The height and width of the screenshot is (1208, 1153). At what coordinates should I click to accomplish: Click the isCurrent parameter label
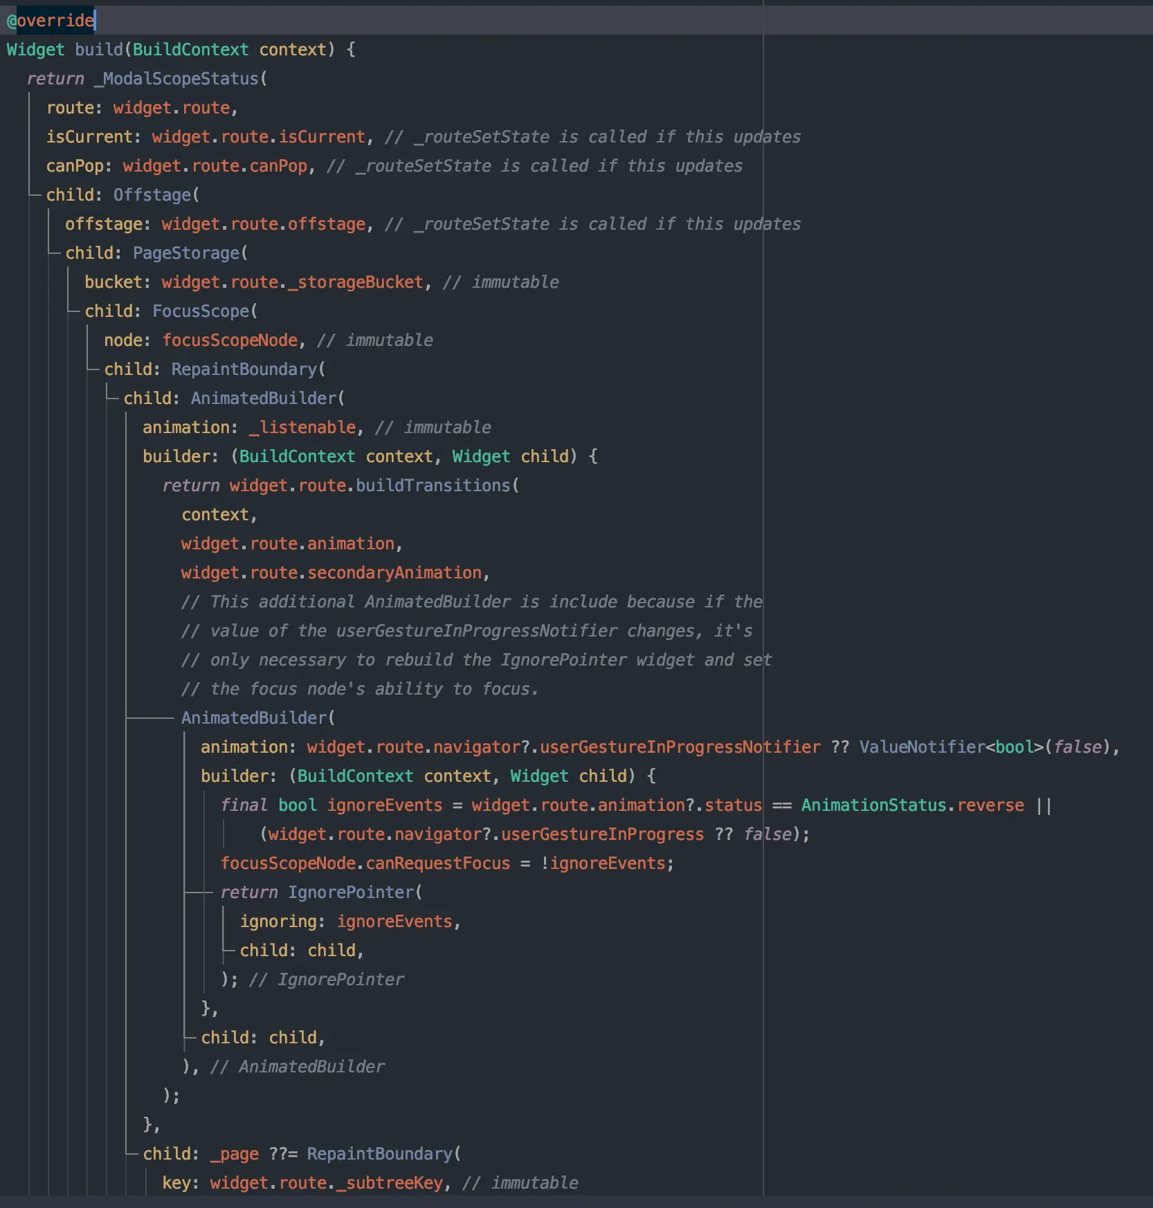89,137
